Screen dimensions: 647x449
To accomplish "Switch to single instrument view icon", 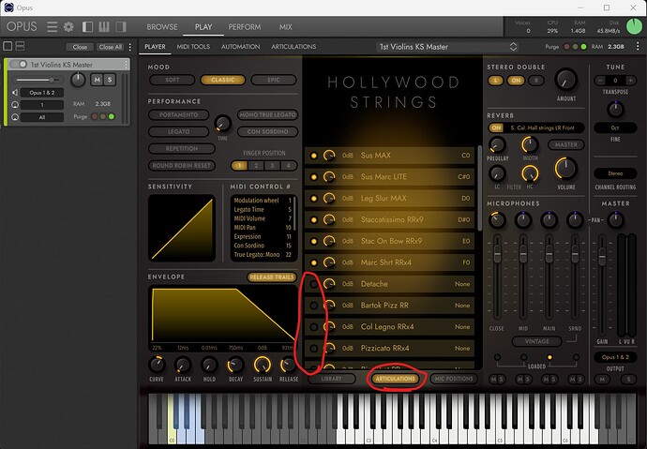I will tap(8, 46).
